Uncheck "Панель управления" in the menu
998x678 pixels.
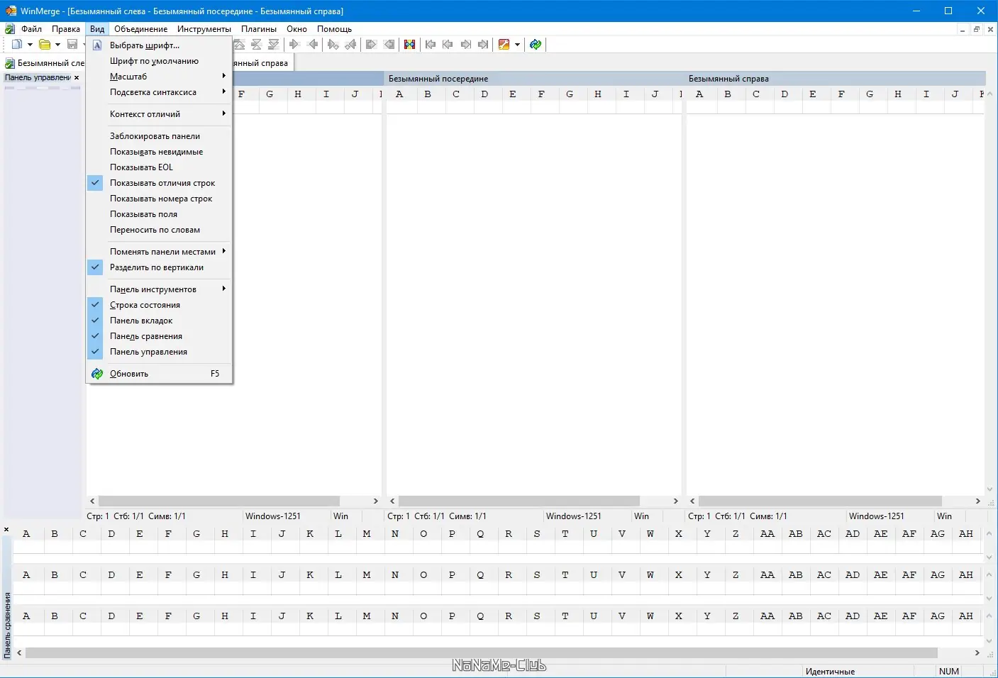(x=159, y=352)
